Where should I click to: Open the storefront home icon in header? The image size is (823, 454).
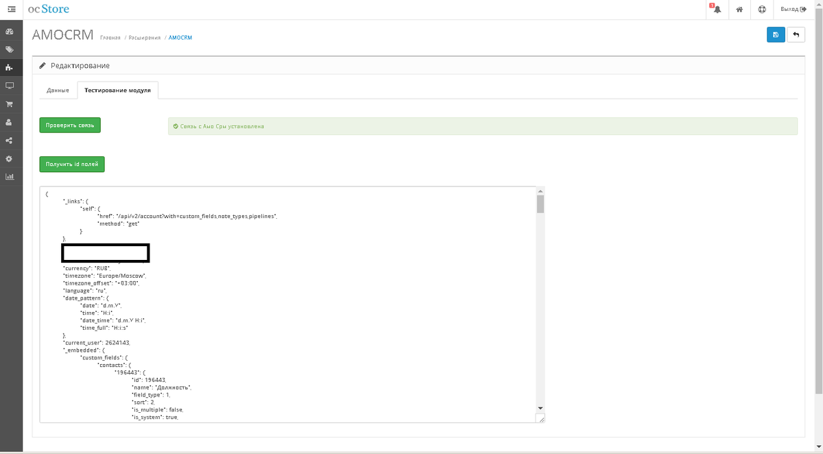pyautogui.click(x=739, y=10)
